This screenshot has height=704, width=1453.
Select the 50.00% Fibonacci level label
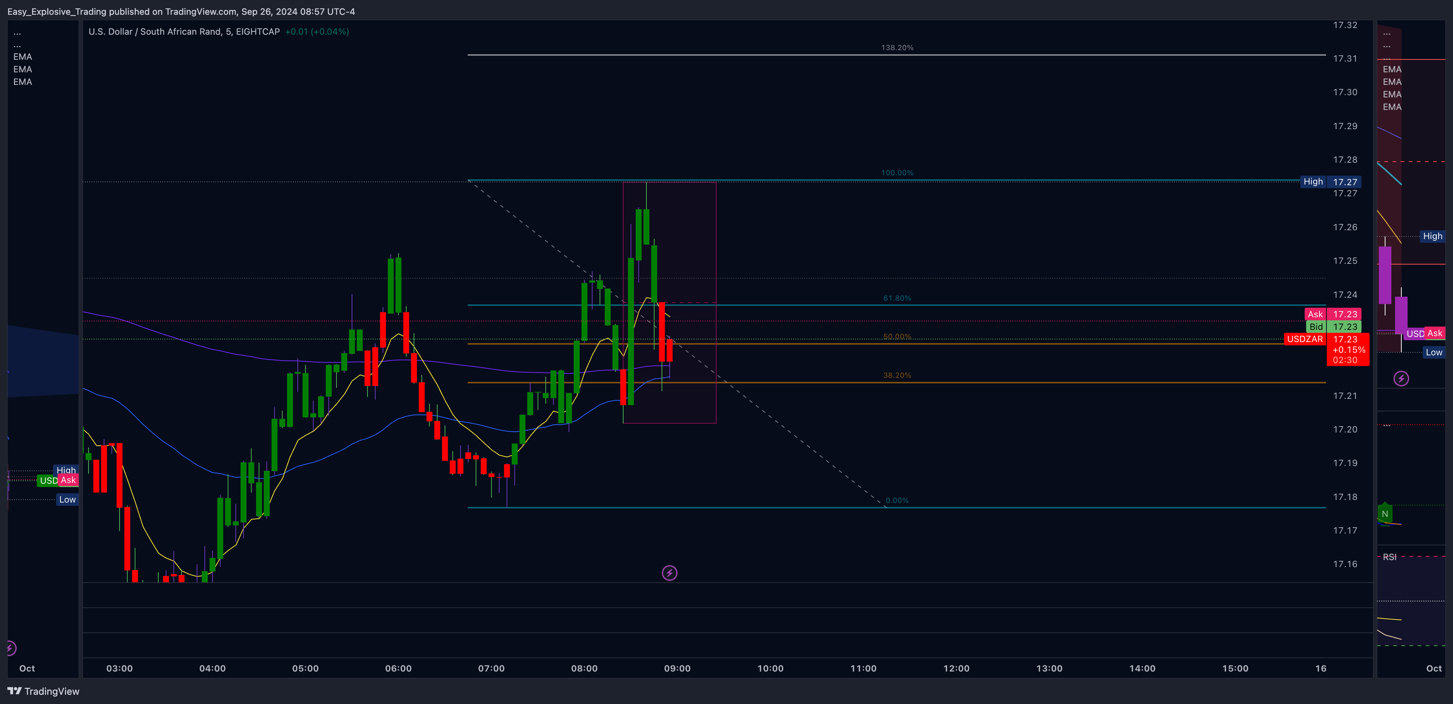(897, 337)
